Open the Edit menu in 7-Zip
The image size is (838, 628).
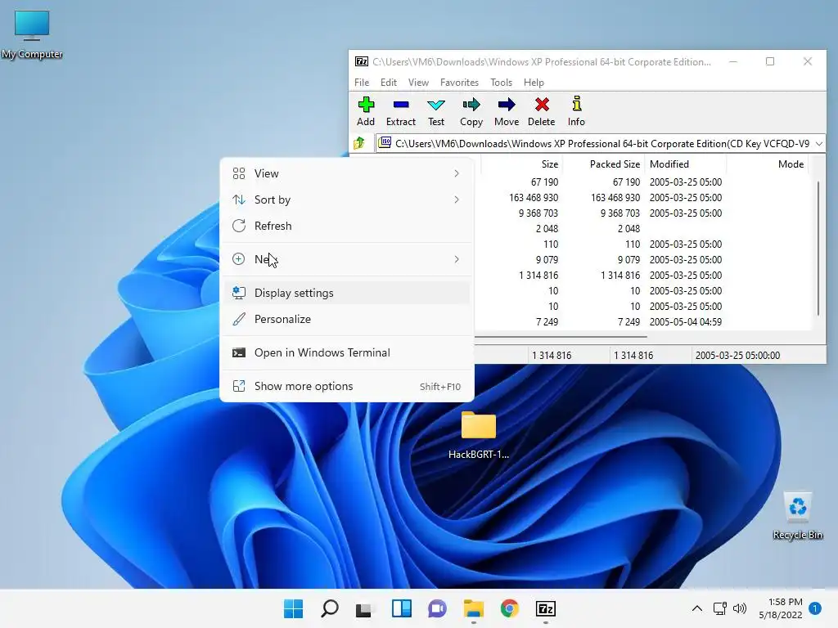[389, 83]
